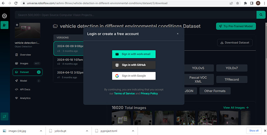Viewport: 267px width, 135px height.
Task: Click the 16020 Total Images text
Action: [129, 108]
